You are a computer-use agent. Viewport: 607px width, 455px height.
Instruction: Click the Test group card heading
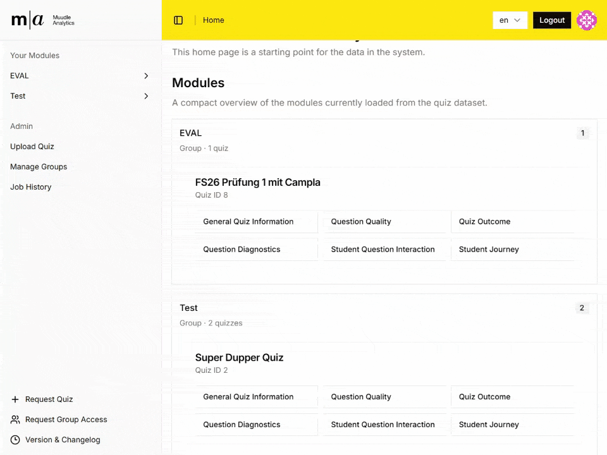[188, 308]
